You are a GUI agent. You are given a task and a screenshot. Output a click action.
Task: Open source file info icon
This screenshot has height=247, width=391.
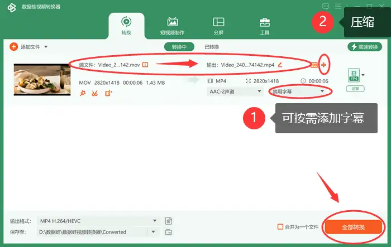tap(145, 65)
